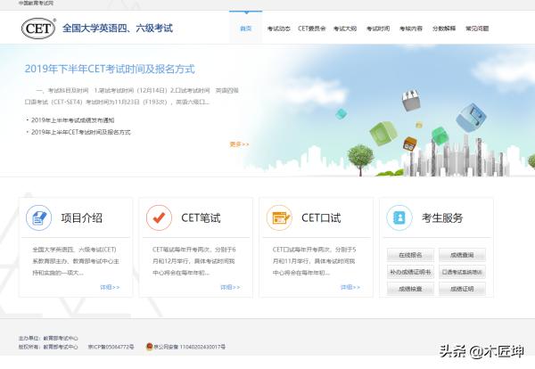Open the 常见问题 menu item
535x369 pixels.
tap(477, 29)
